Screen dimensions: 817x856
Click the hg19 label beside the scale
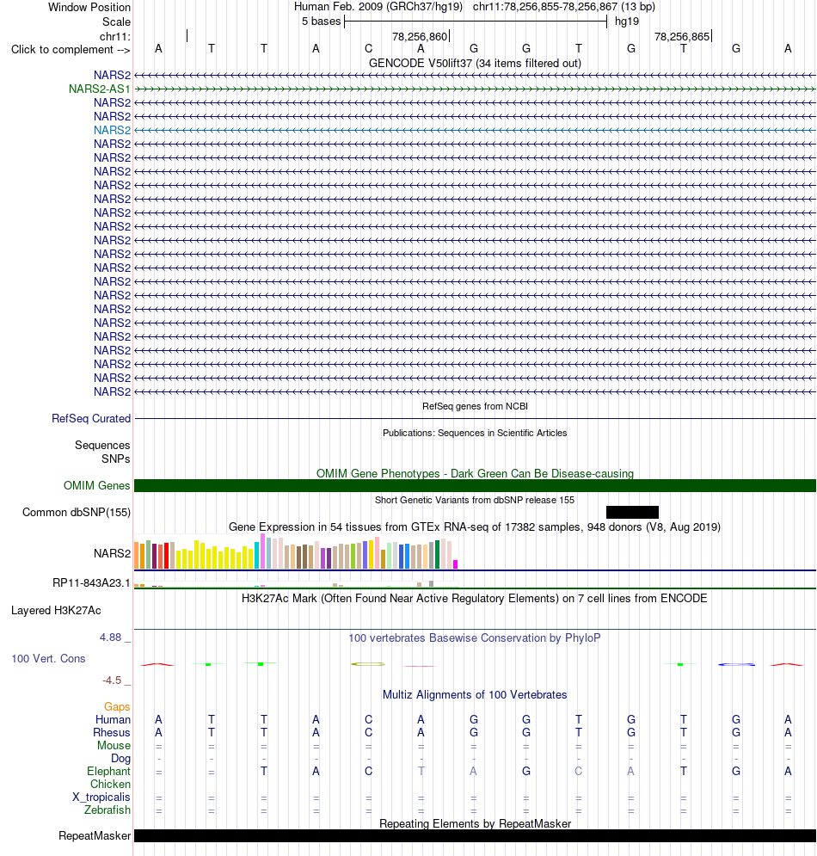tap(627, 22)
